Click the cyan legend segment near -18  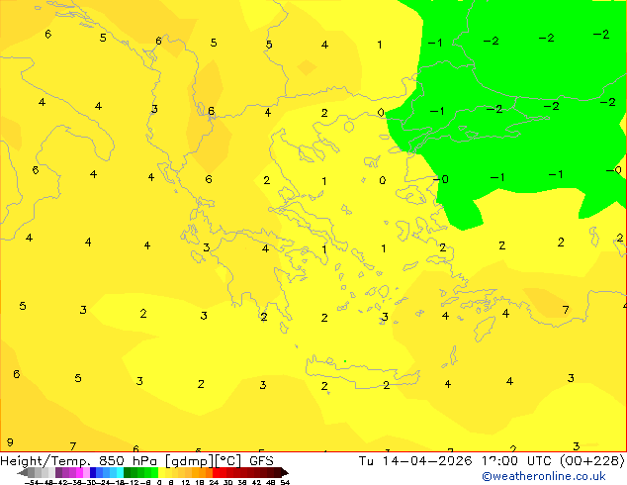pos(120,472)
